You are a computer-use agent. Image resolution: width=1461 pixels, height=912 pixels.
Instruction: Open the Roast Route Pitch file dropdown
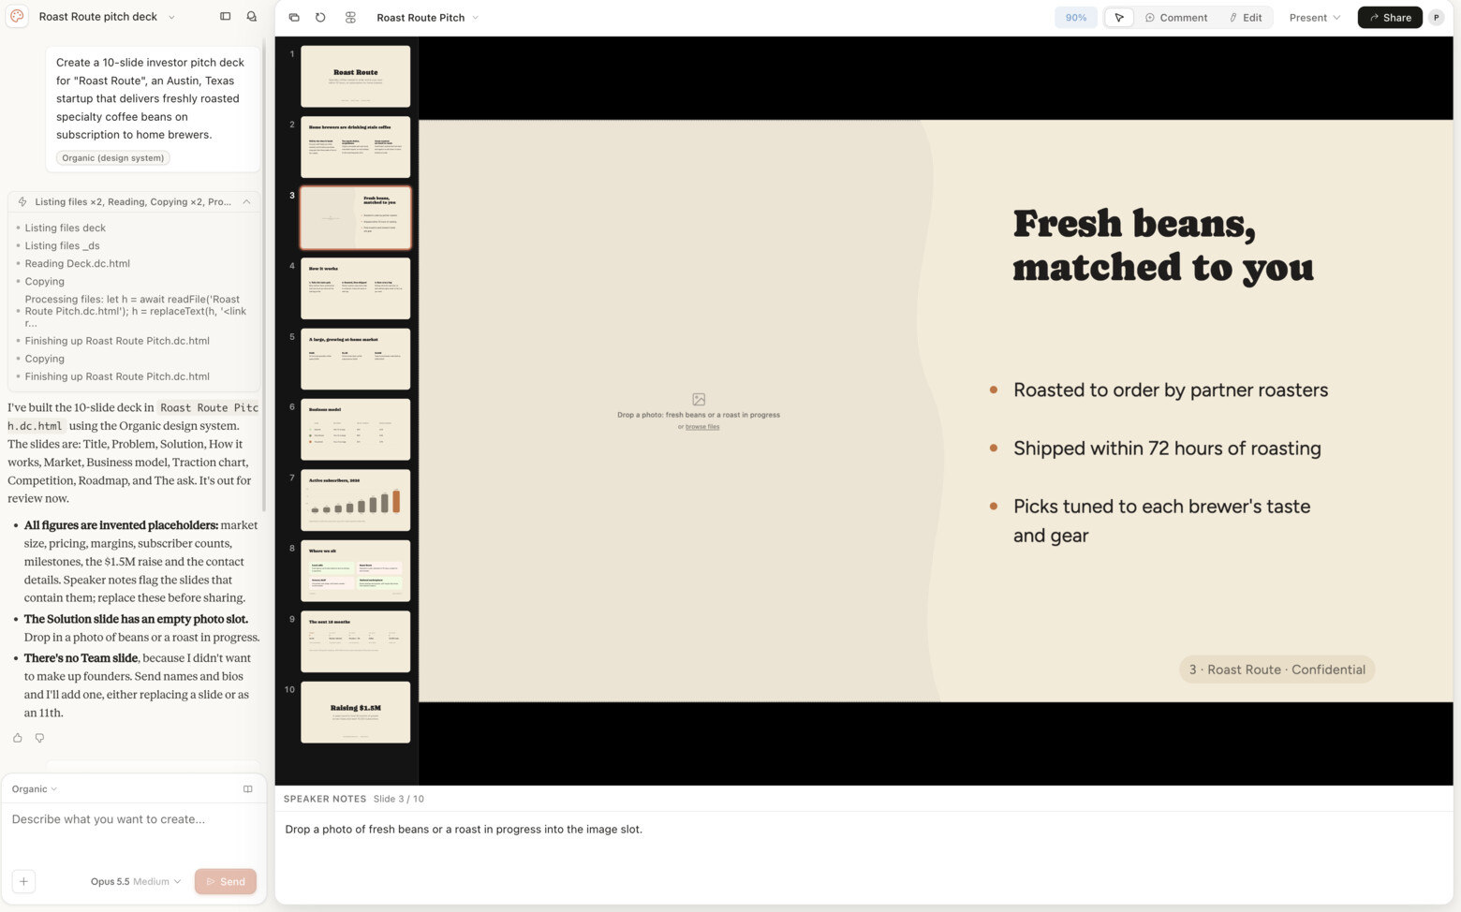pos(427,17)
